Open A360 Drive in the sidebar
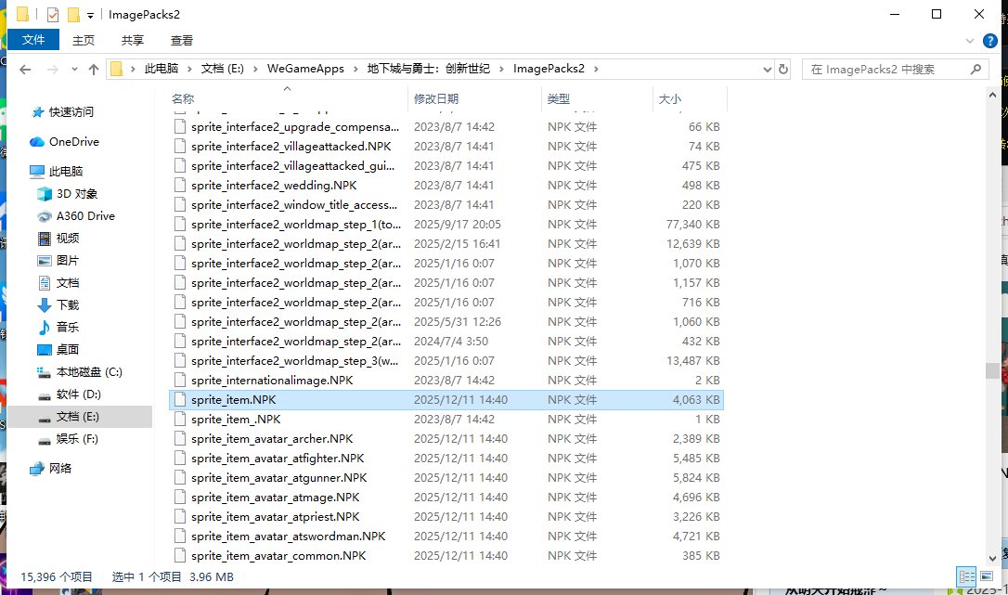Screen dimensions: 1008x595 coord(85,216)
